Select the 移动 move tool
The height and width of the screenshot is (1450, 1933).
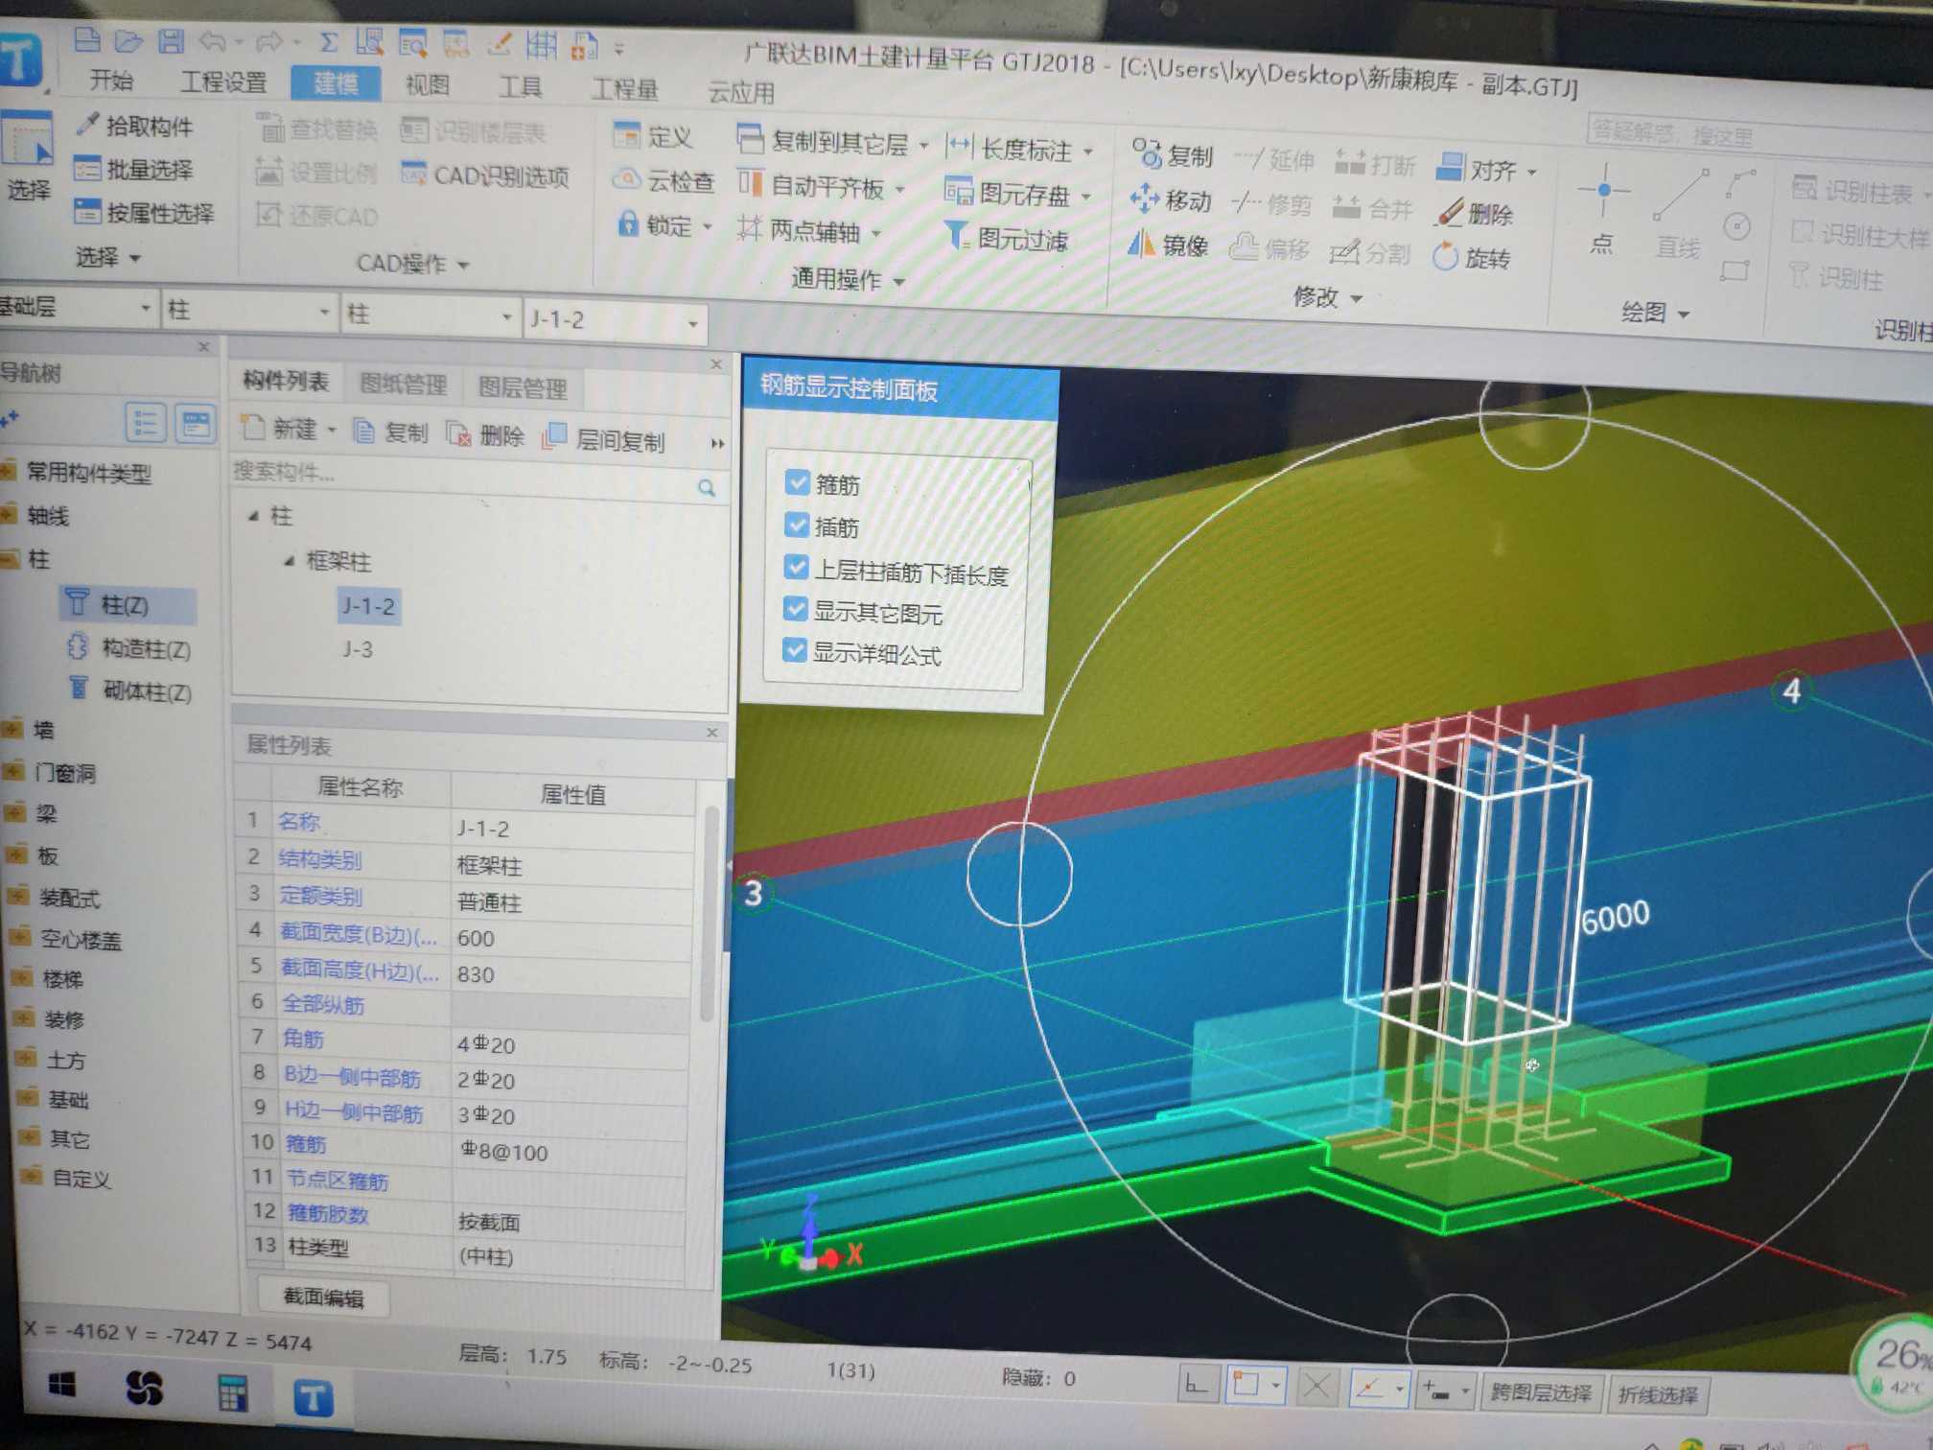(1171, 199)
